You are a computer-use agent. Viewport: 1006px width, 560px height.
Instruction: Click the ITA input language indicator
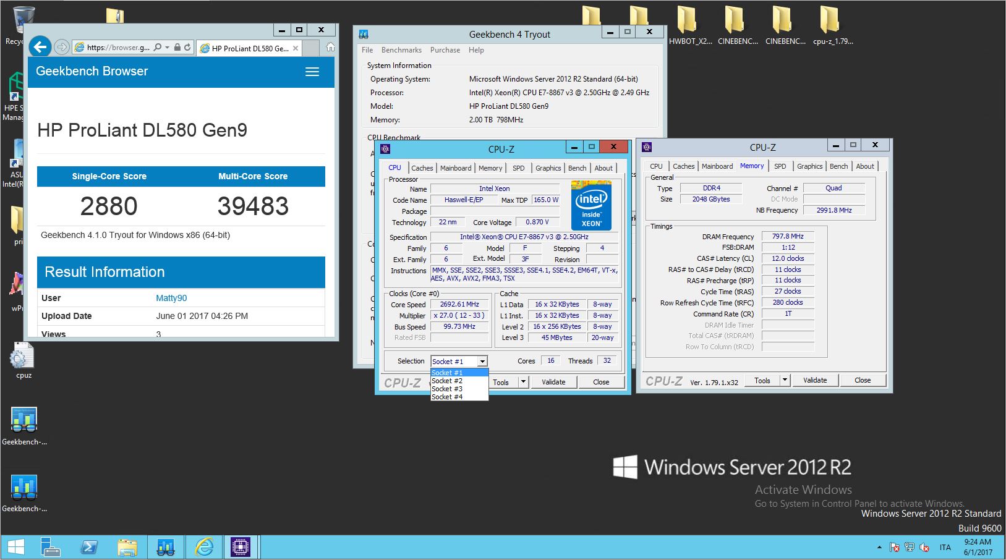(x=945, y=548)
